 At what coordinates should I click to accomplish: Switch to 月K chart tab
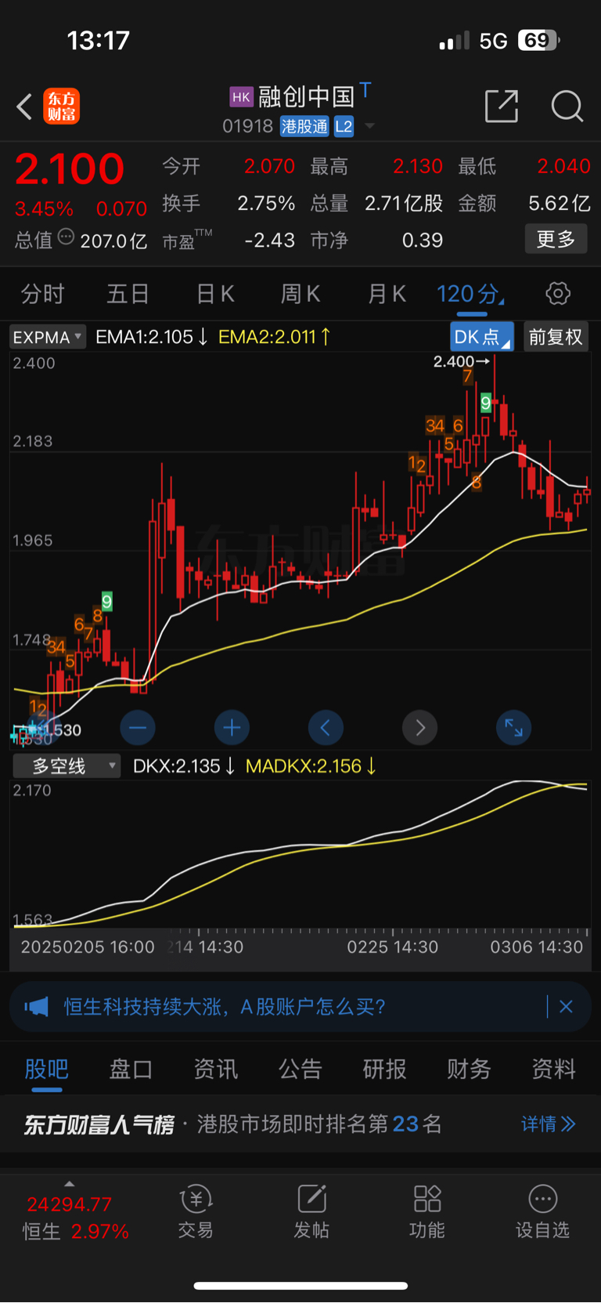pos(387,294)
